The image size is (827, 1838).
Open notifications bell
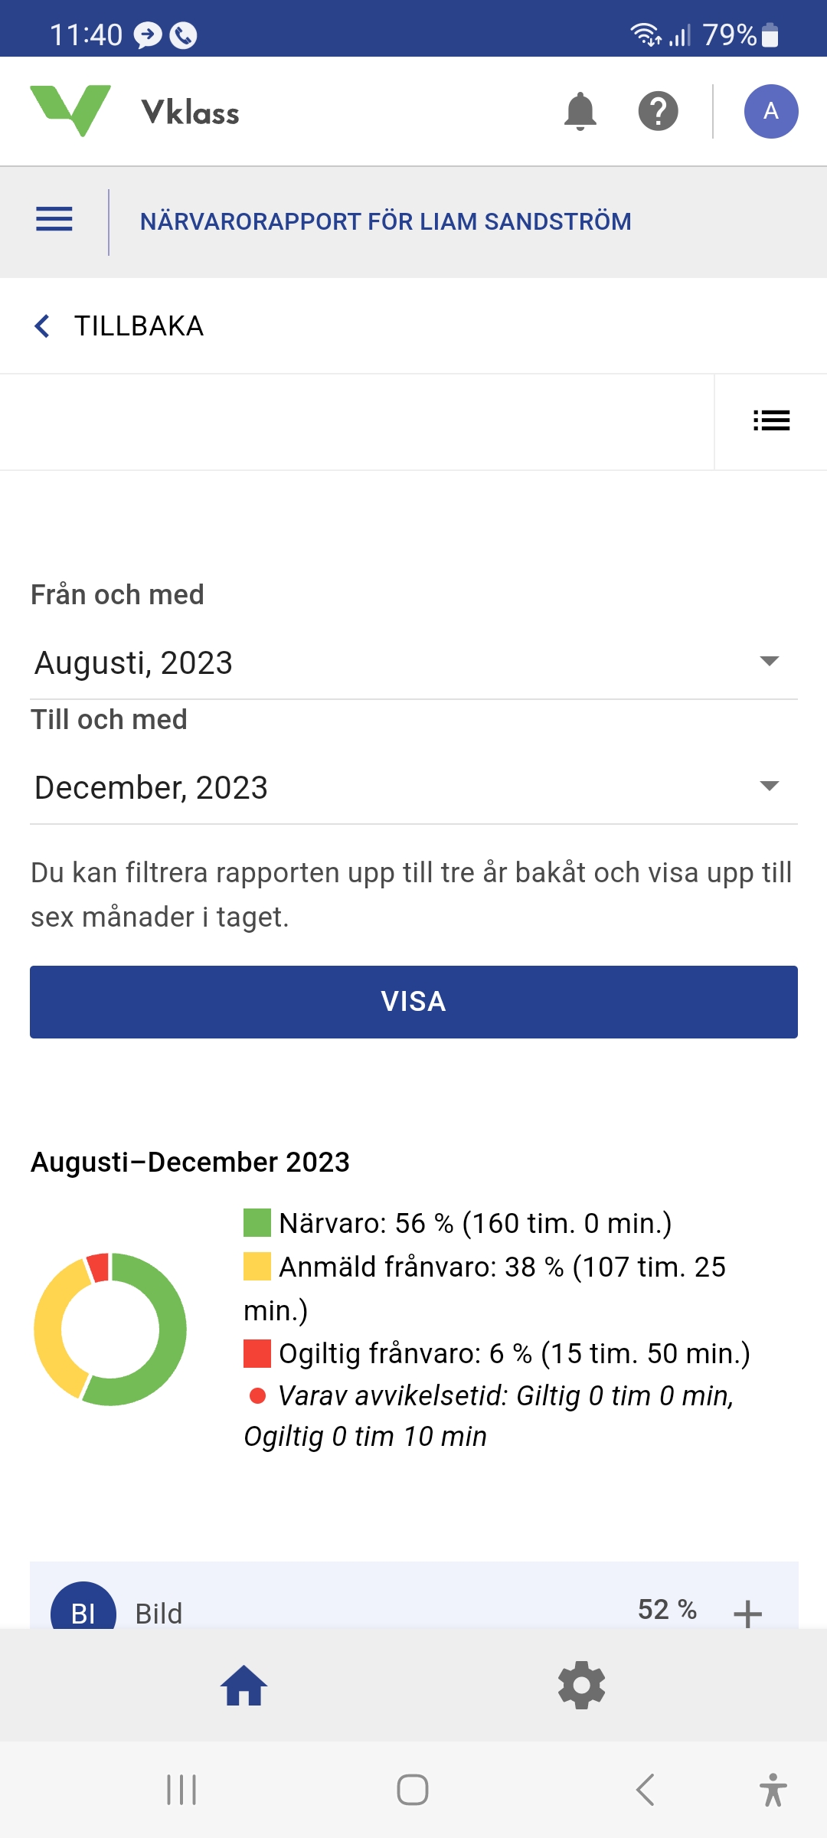580,112
